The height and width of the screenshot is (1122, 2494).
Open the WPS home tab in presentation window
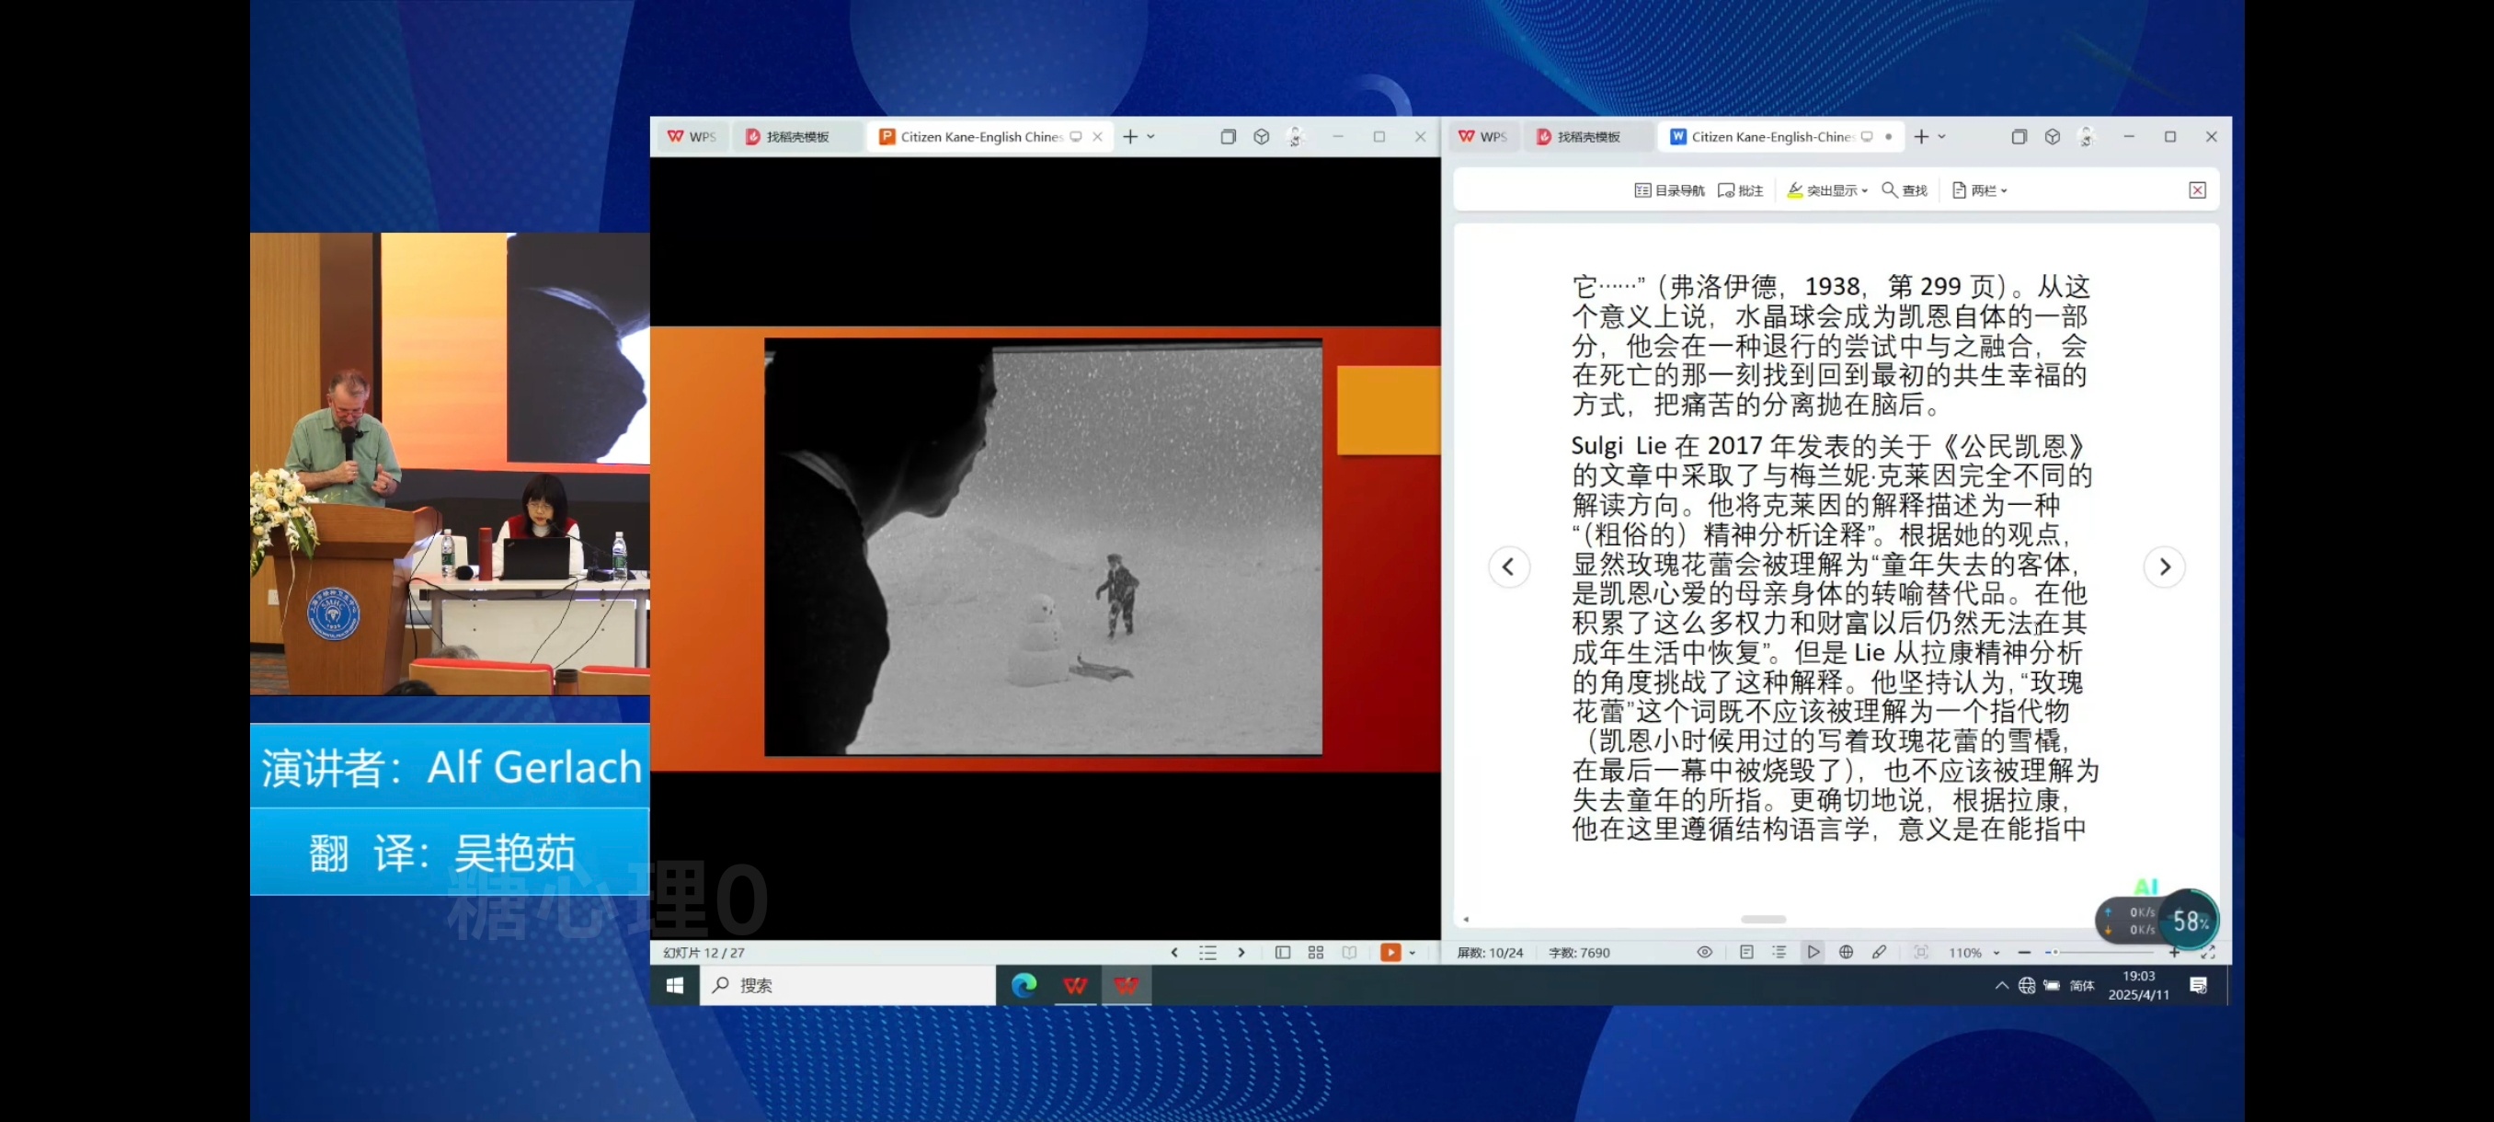pos(692,136)
